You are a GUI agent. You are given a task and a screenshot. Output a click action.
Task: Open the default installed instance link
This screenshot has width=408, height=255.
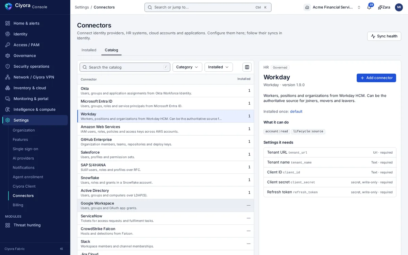296,112
